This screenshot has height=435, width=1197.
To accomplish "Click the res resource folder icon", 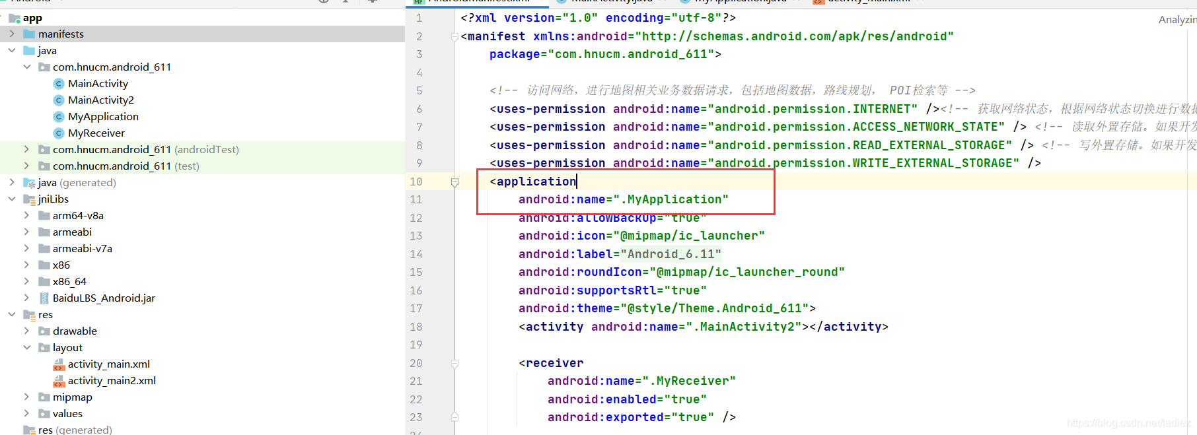I will (x=29, y=315).
